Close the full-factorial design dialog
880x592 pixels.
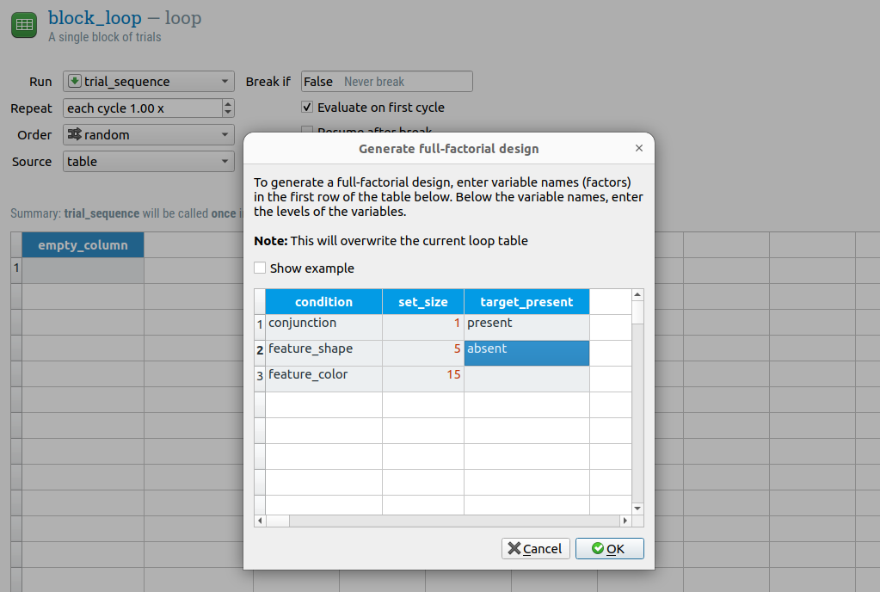click(638, 148)
